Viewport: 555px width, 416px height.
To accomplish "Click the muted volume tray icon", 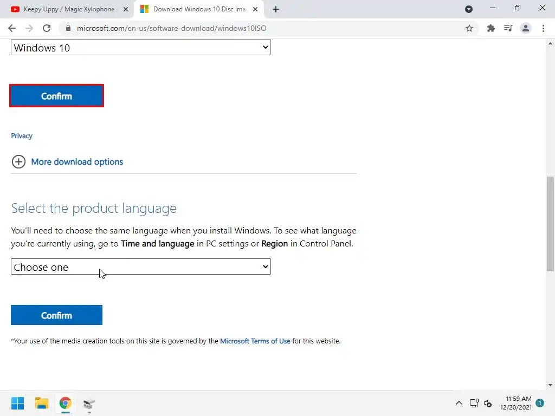I will [488, 403].
